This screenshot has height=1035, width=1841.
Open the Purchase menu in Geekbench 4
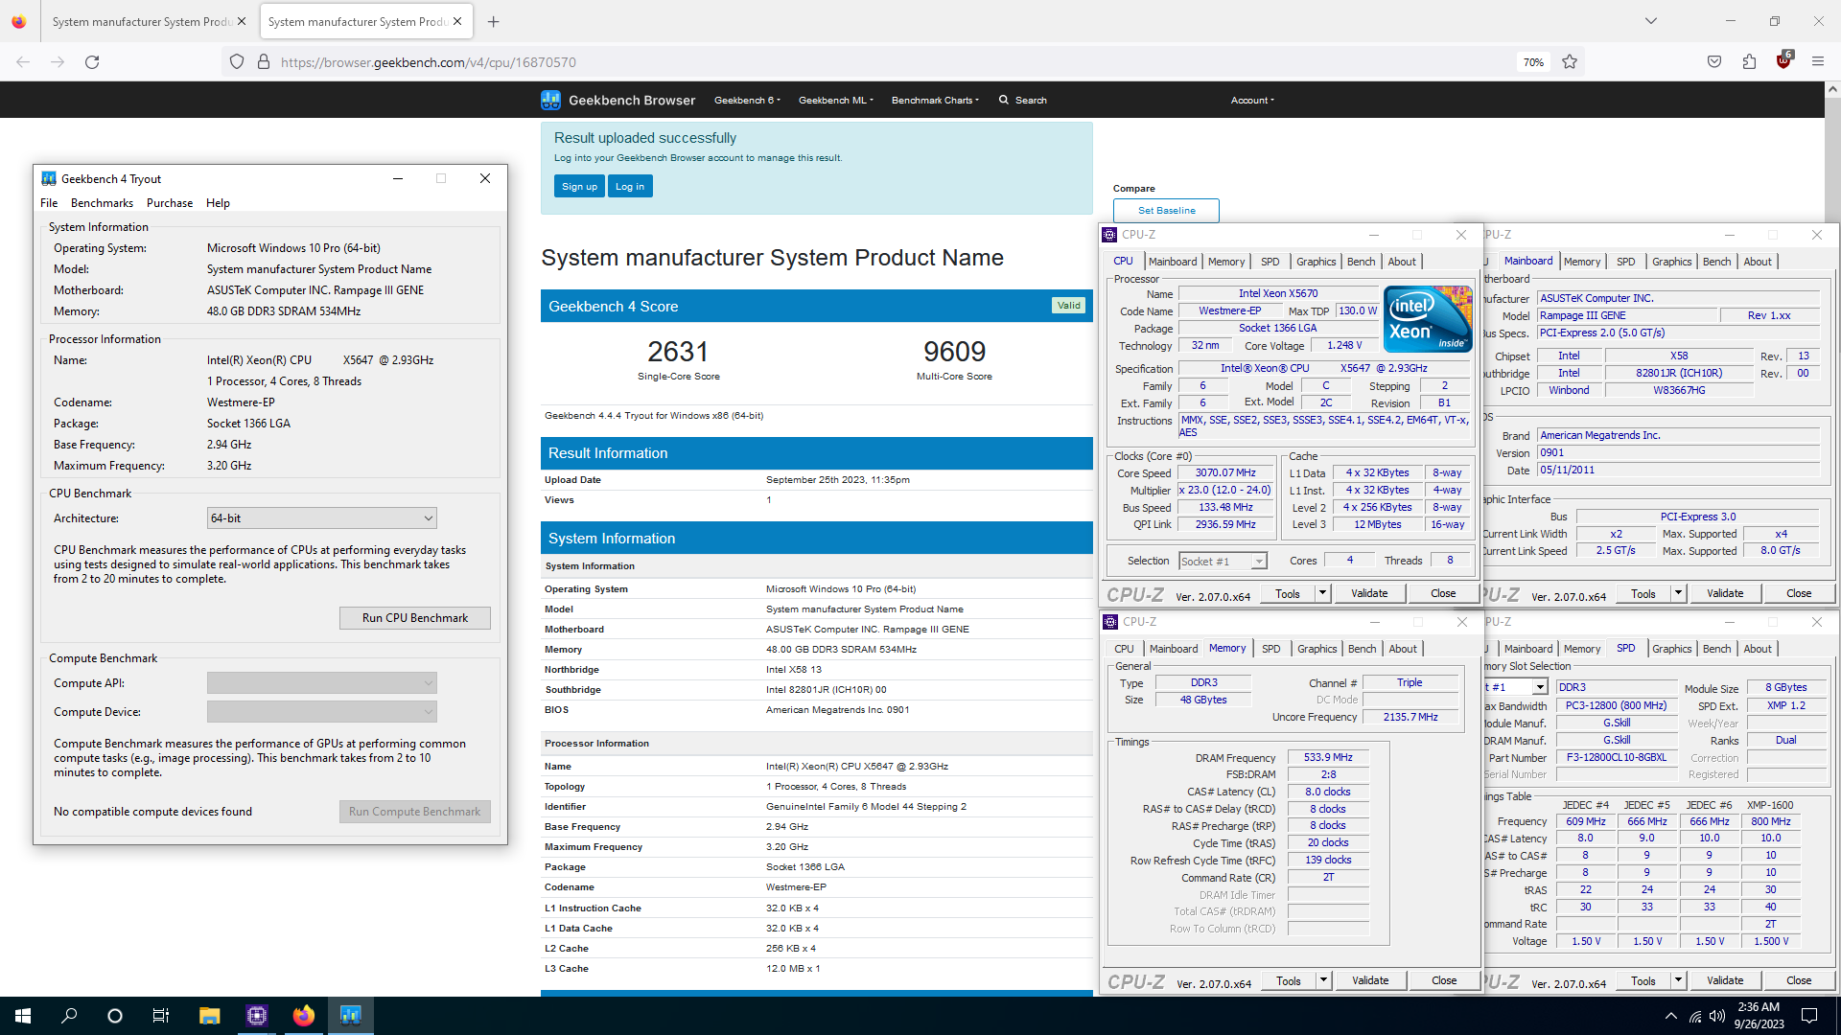pos(170,203)
